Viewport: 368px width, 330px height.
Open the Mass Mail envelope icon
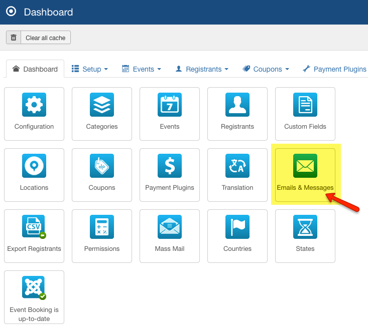(x=170, y=227)
